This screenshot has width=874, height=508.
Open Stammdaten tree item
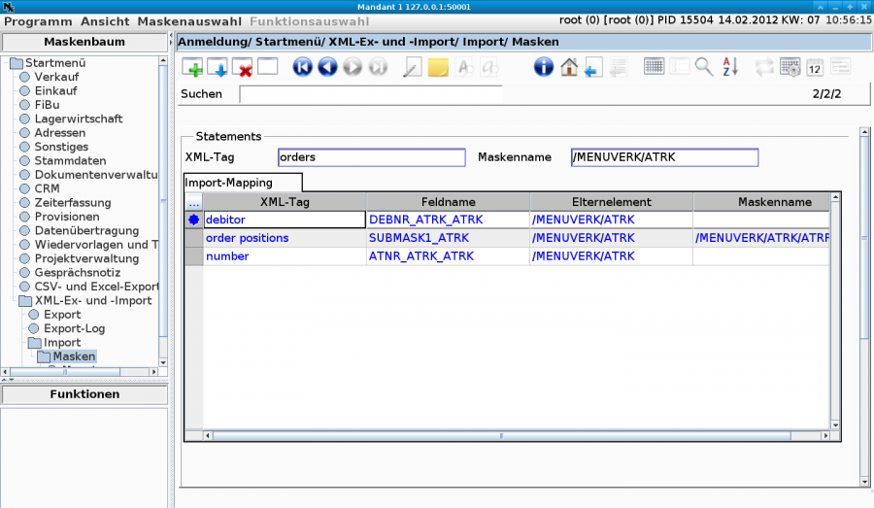70,160
